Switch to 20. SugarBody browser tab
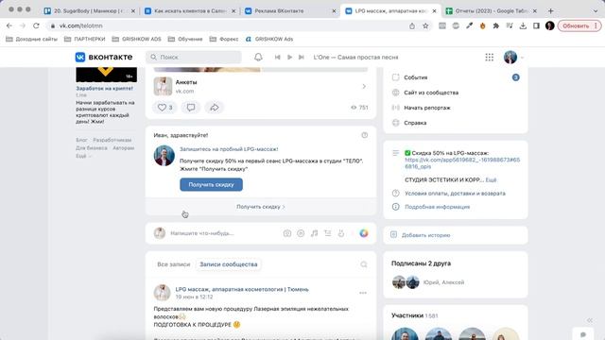605x340 pixels. click(90, 11)
